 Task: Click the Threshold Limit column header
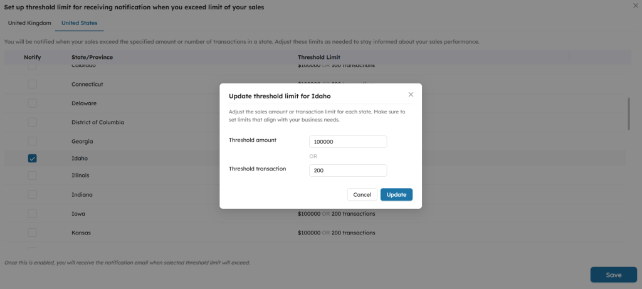click(319, 58)
